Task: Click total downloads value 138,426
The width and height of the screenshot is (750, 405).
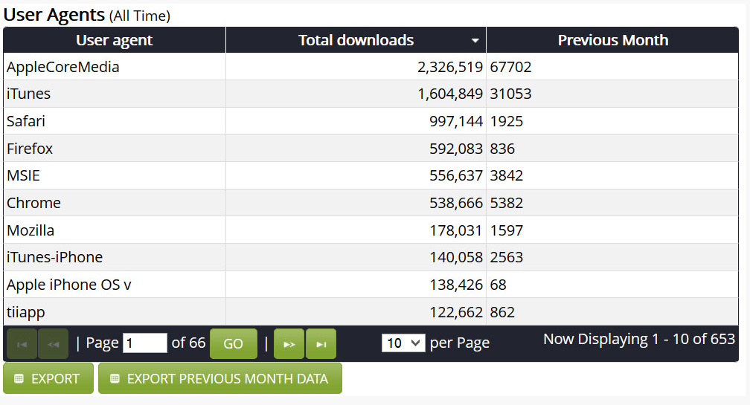Action: click(x=456, y=285)
